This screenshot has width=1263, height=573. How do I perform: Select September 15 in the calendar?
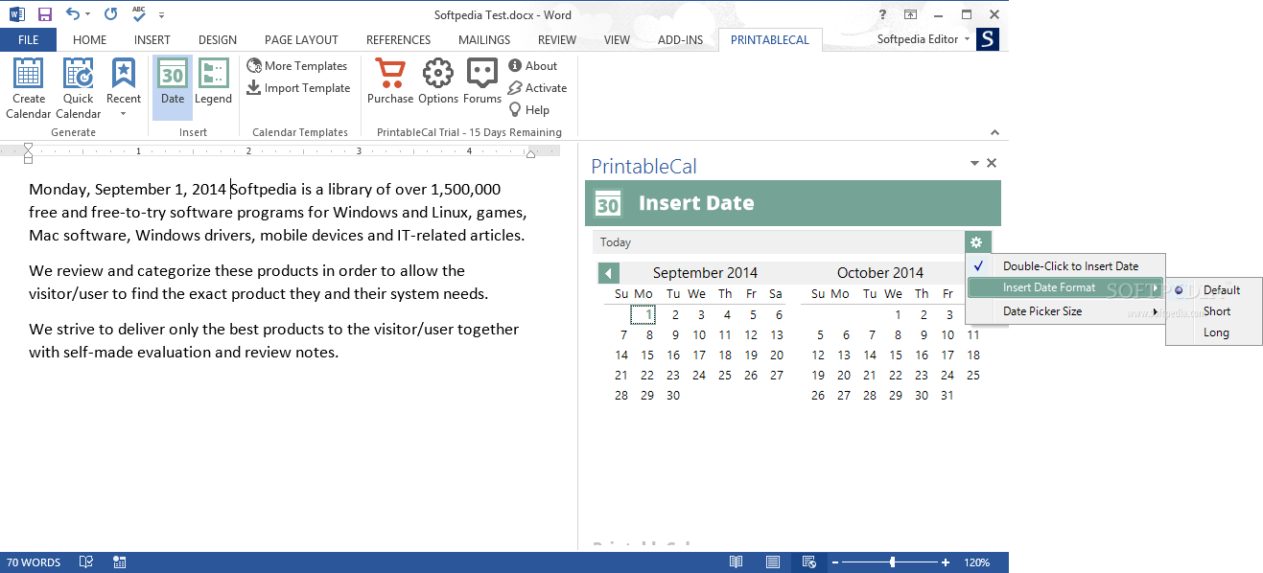[647, 355]
